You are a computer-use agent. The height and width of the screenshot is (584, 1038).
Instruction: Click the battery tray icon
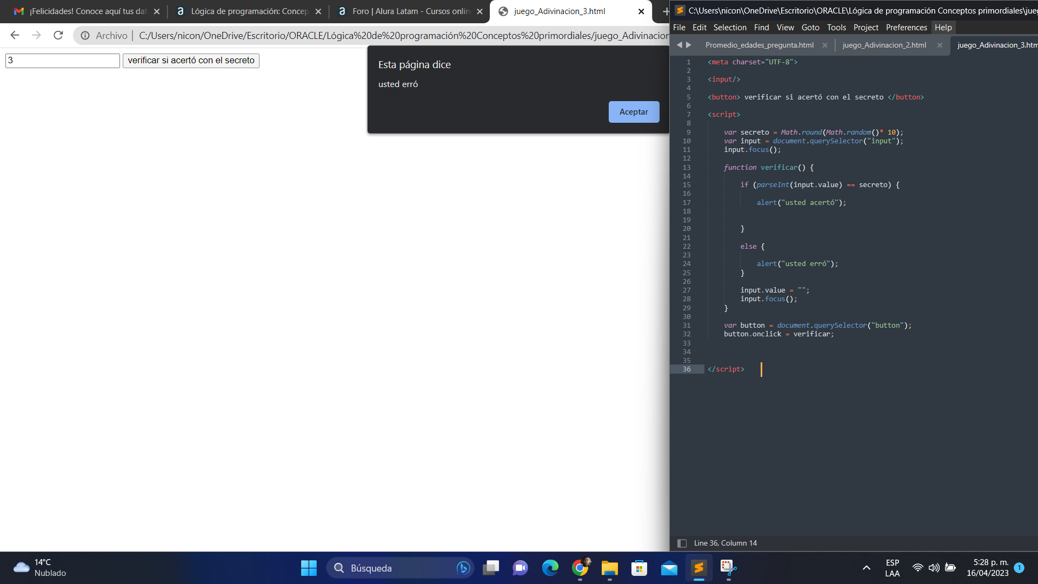point(950,568)
